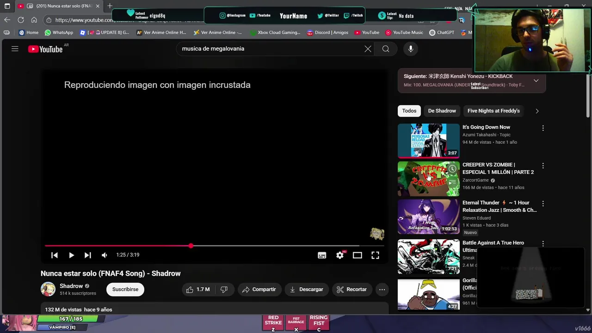Viewport: 592px width, 333px height.
Task: Open options menu for Eternal Thunder video
Action: tap(543, 203)
